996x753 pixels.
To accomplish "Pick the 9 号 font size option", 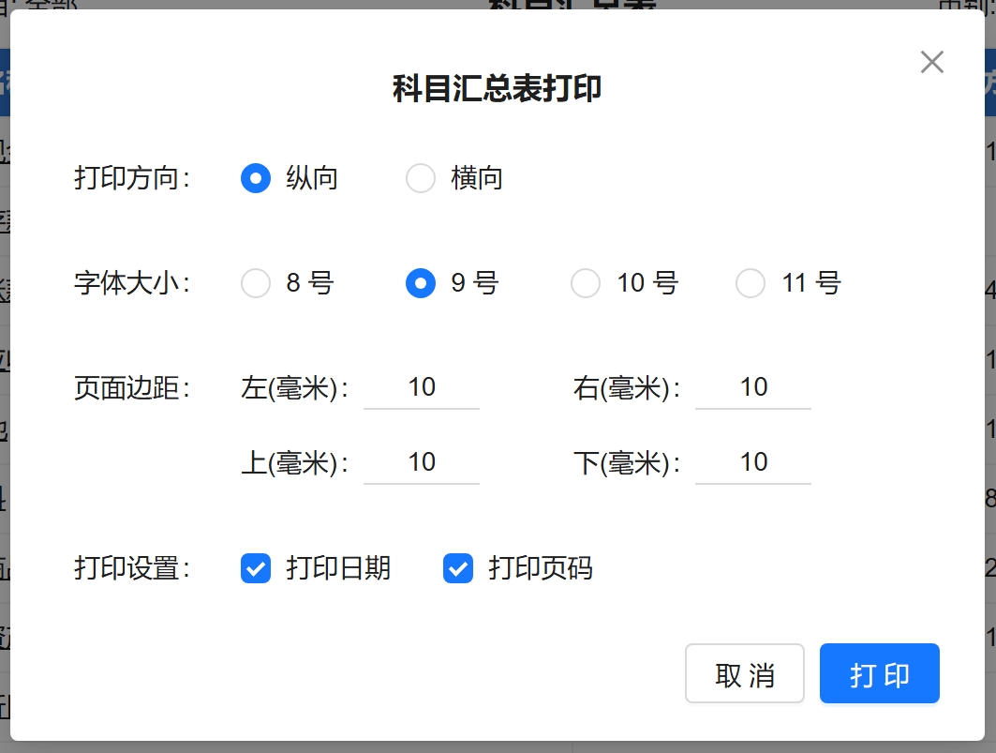I will click(421, 283).
